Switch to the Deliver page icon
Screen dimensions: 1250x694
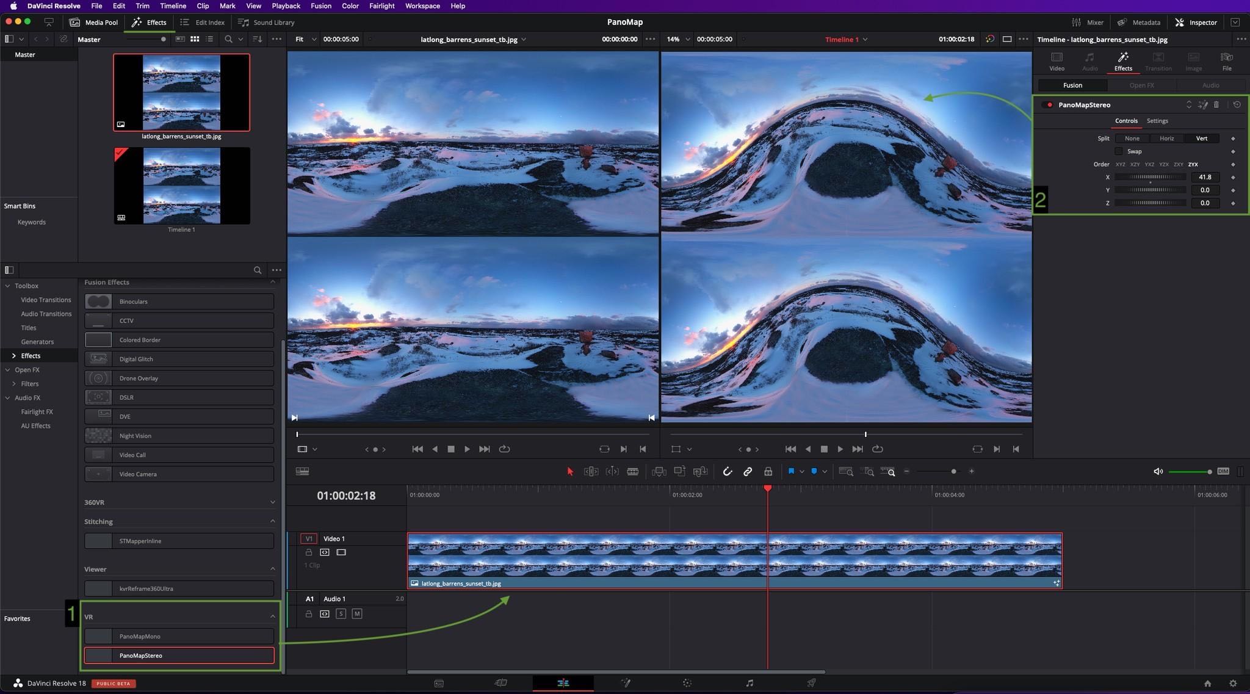811,683
